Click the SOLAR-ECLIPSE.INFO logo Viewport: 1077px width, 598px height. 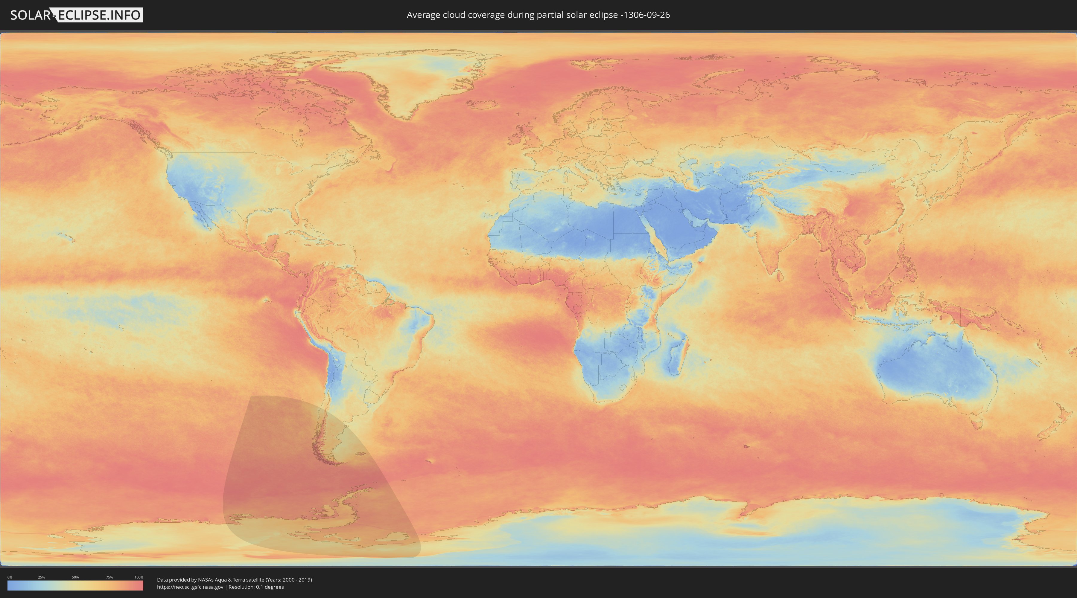pos(77,15)
